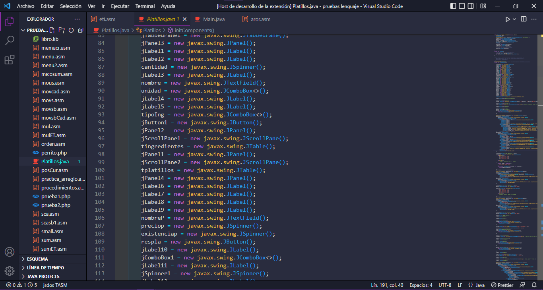Screen dimensions: 543x290
Task: Toggle the primary sidebar visibility
Action: 453,6
